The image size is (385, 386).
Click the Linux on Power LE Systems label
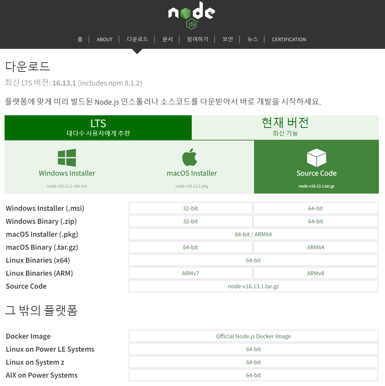pyautogui.click(x=50, y=349)
